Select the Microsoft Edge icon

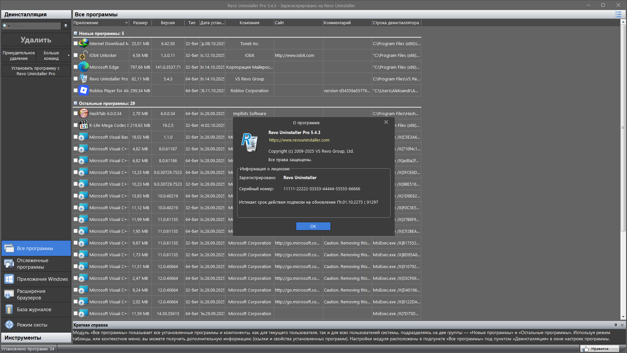[84, 67]
